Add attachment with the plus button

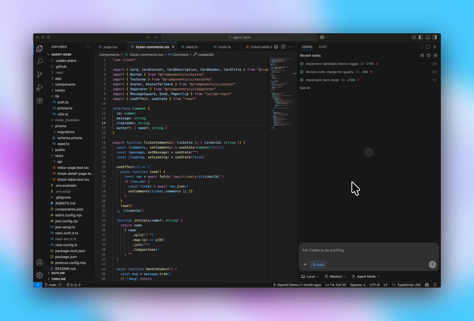[x=305, y=264]
